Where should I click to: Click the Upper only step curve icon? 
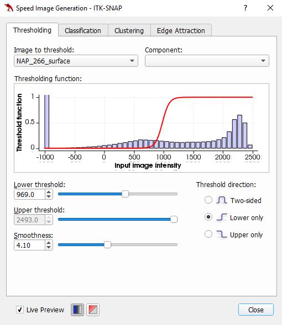222,234
